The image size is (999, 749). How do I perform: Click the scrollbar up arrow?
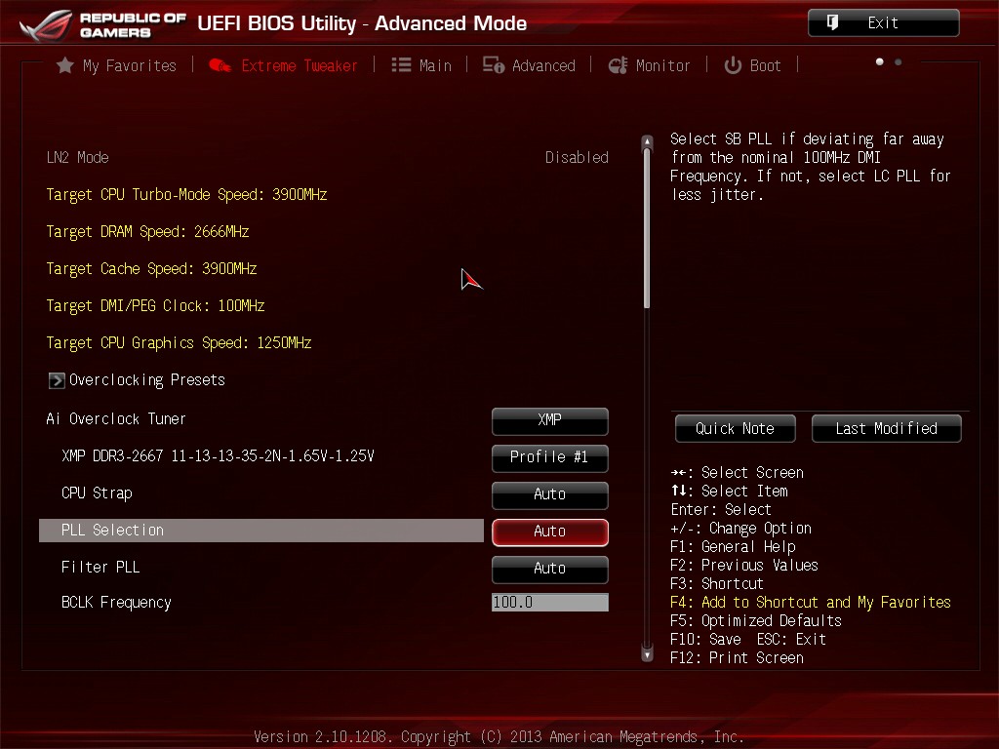tap(648, 141)
